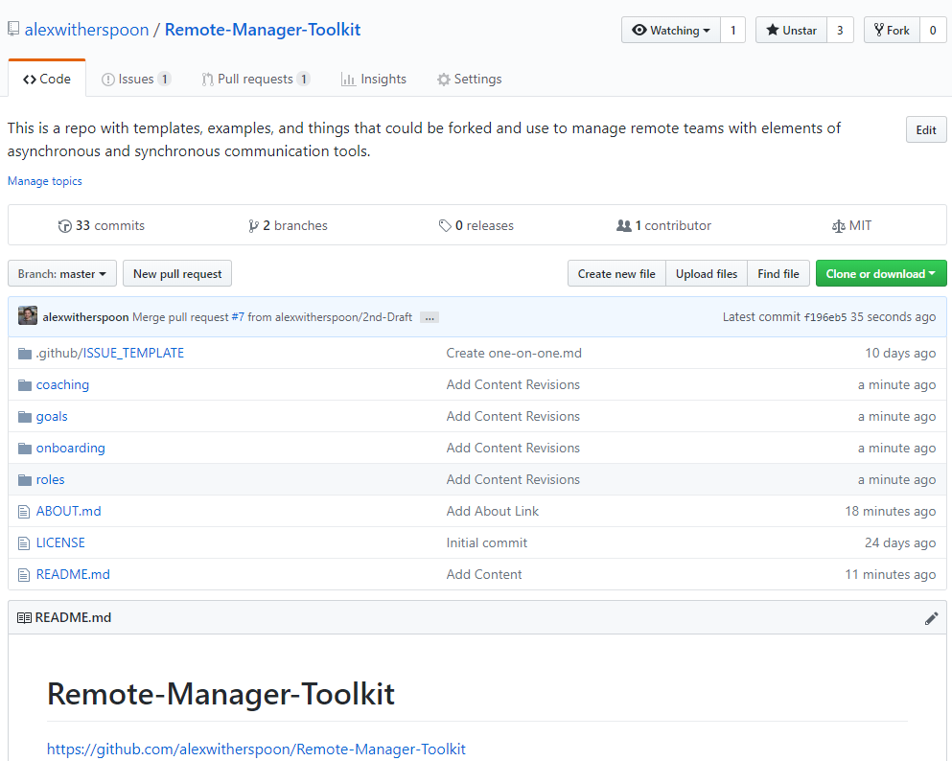Open the Branch: master dropdown
This screenshot has height=761, width=952.
(62, 274)
